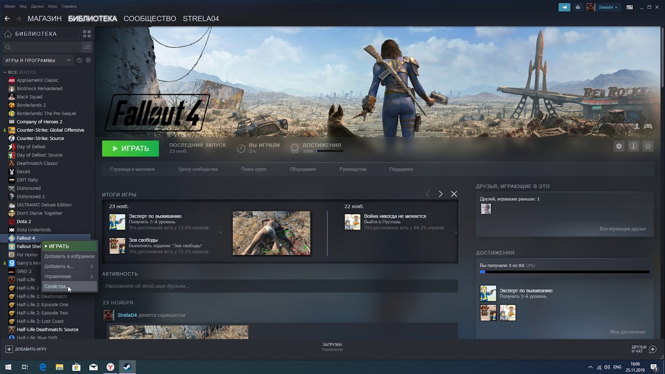Screen dimensions: 665x374
Task: Show previous game summary arrow
Action: [428, 194]
